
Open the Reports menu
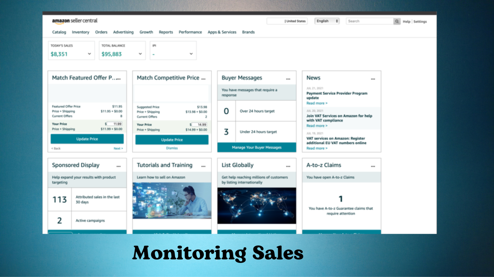[166, 32]
